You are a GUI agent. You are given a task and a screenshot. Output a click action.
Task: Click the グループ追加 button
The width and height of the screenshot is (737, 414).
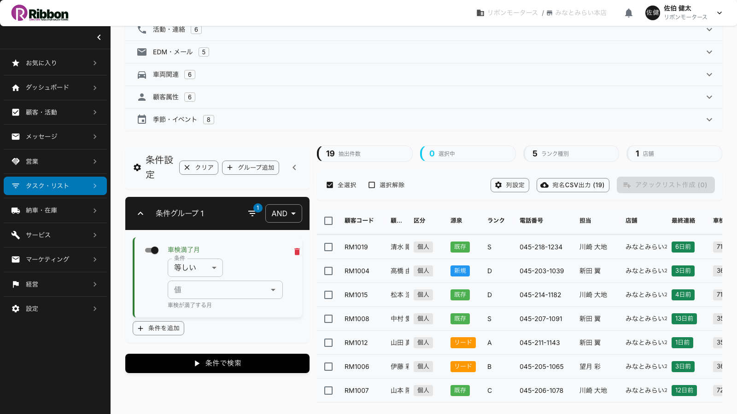tap(251, 167)
